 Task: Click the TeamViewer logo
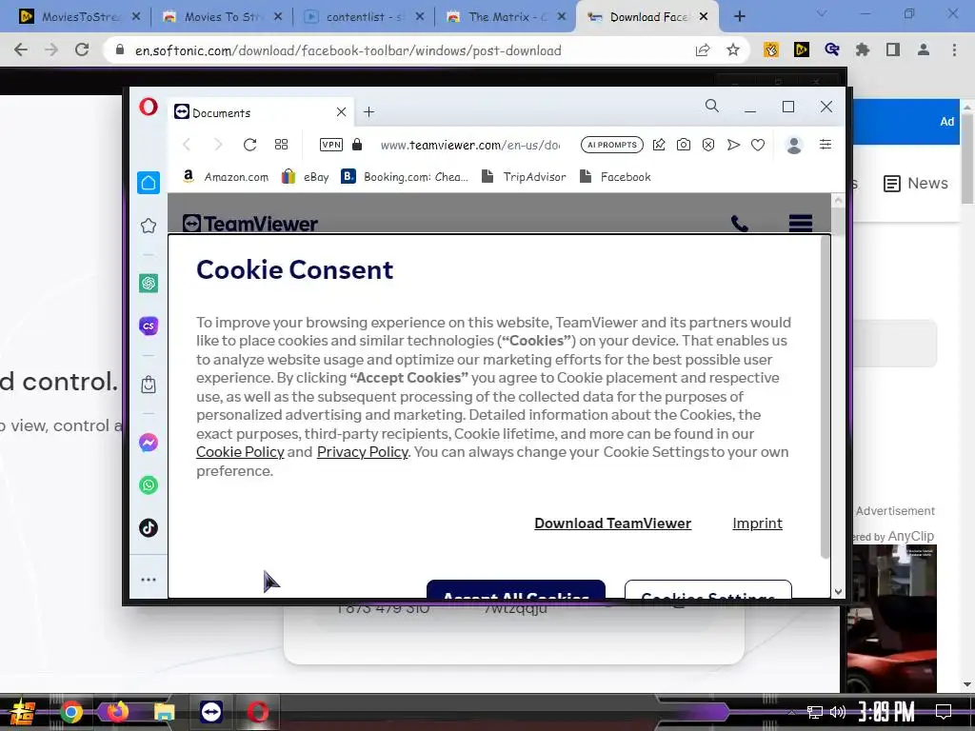(250, 224)
